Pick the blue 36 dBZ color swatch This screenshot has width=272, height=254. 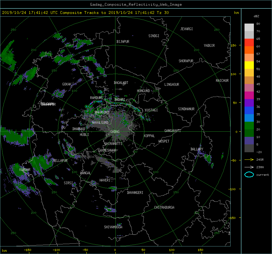click(249, 110)
